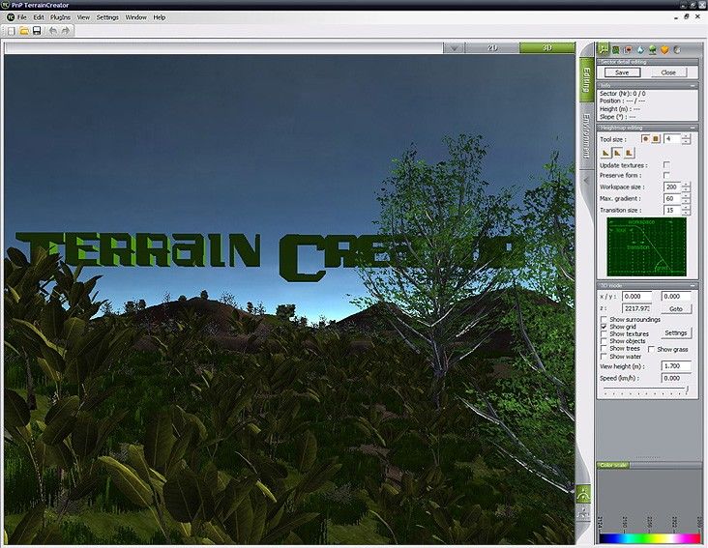
Task: Collapse the Heightmap editing section
Action: click(x=693, y=128)
